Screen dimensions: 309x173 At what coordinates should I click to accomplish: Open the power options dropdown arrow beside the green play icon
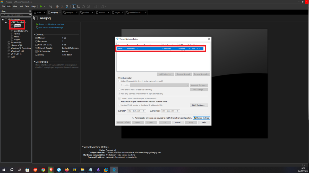pyautogui.click(x=44, y=6)
